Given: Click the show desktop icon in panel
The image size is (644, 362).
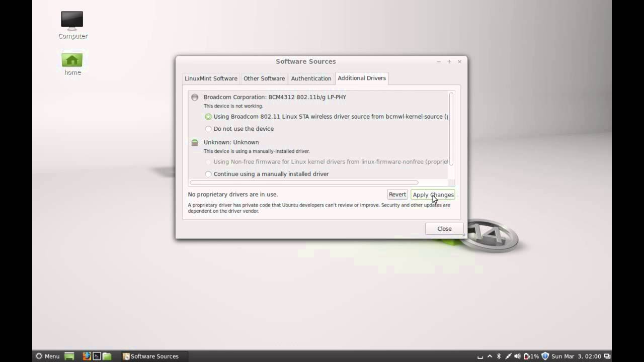Looking at the screenshot, I should click(x=69, y=356).
